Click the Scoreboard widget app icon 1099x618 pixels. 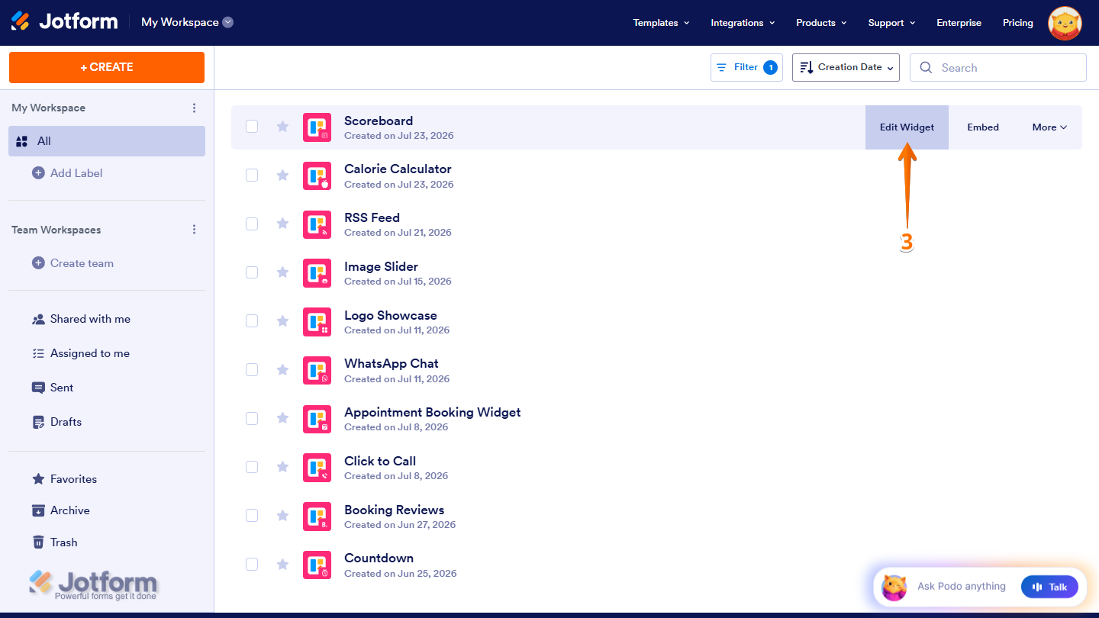coord(317,127)
